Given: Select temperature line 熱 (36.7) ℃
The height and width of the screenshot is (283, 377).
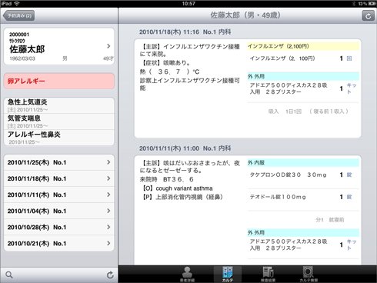Looking at the screenshot, I should [x=169, y=72].
